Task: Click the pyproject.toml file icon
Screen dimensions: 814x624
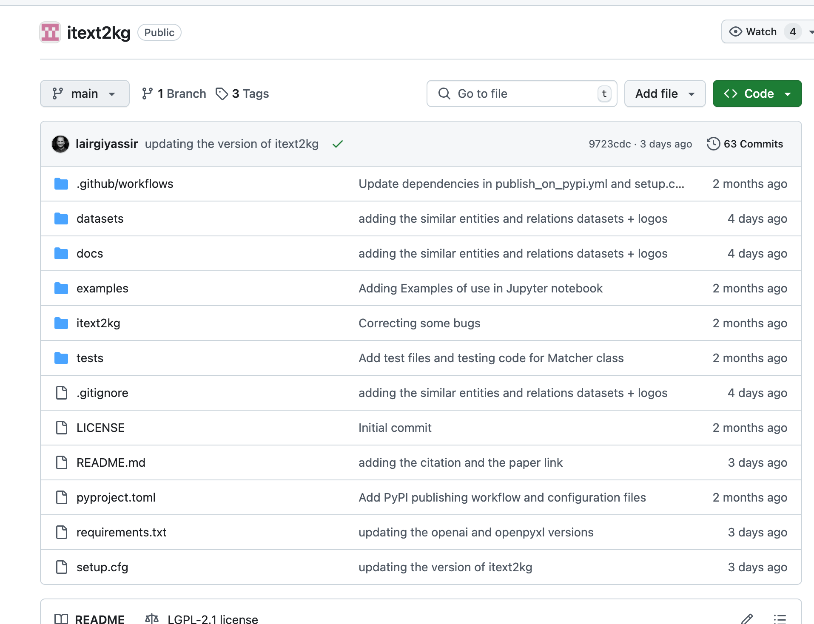Action: pos(62,498)
